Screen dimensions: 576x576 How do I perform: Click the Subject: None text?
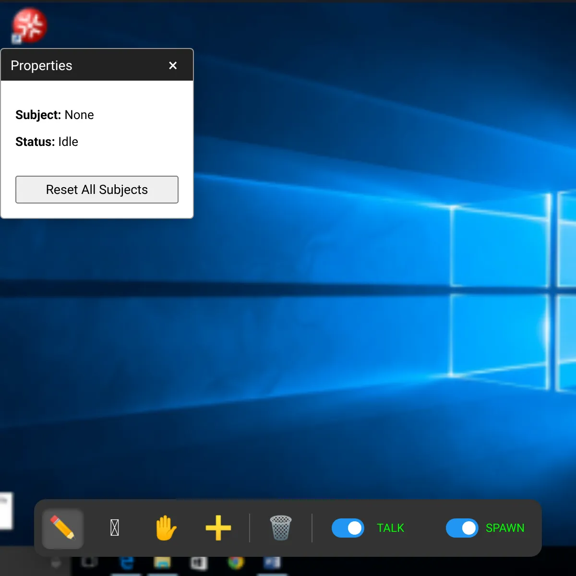(x=55, y=115)
